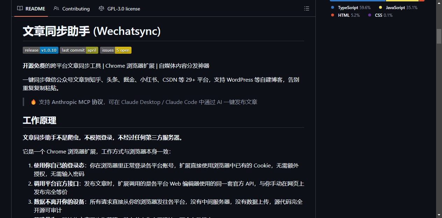442x218 pixels.
Task: Switch to the Contributing tab
Action: [72, 9]
